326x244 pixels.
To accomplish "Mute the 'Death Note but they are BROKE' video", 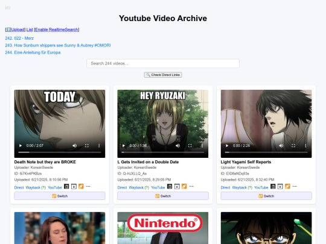I will tap(74, 146).
